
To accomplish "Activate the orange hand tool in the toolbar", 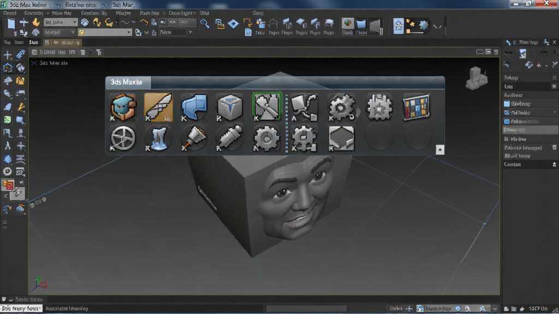I will coord(36,22).
